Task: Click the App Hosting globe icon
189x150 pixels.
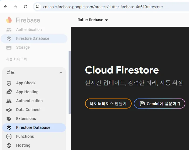Action: tap(9, 92)
